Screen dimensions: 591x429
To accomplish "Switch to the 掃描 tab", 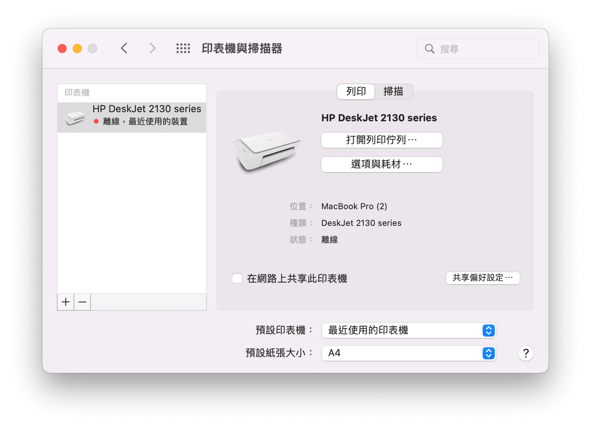I will tap(393, 92).
